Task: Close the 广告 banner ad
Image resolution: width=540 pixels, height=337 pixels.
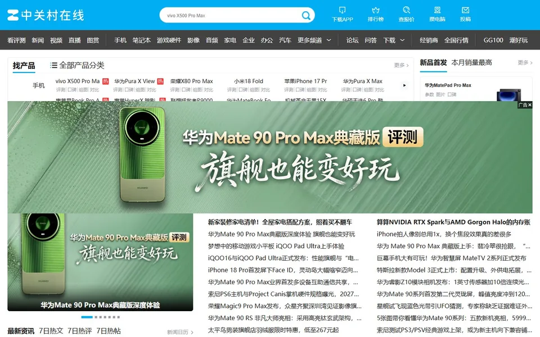Action: click(530, 105)
